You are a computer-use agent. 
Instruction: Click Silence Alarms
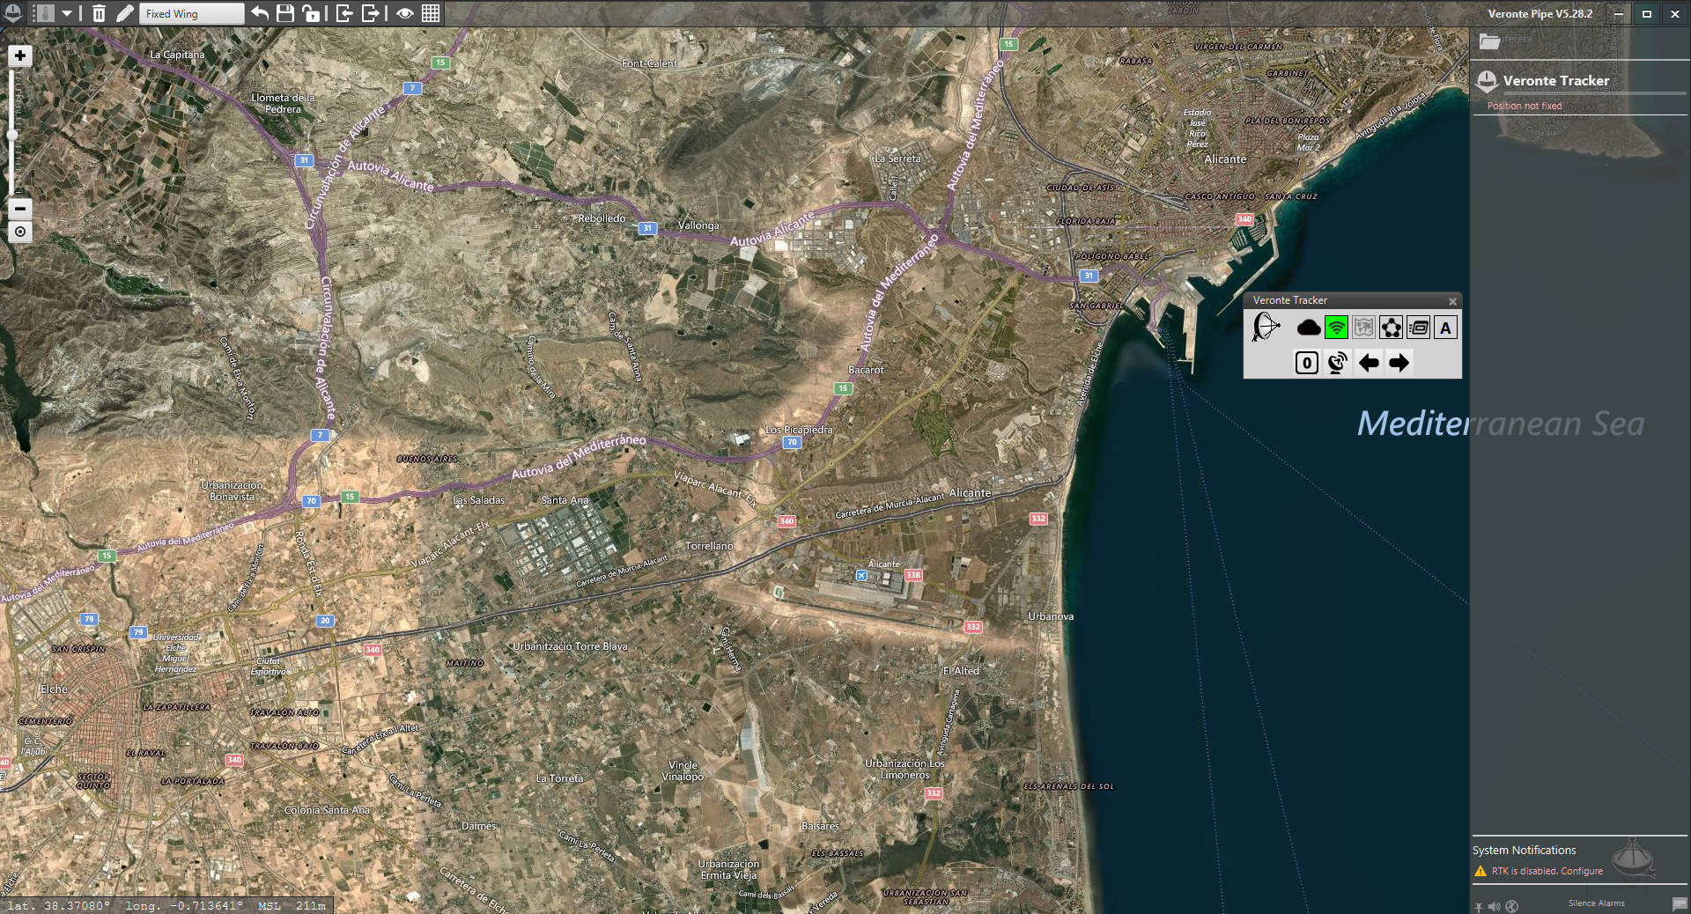pos(1596,903)
